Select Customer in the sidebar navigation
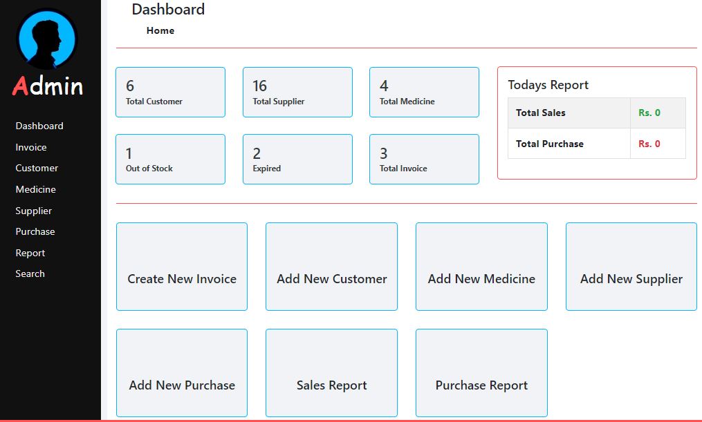 [36, 168]
